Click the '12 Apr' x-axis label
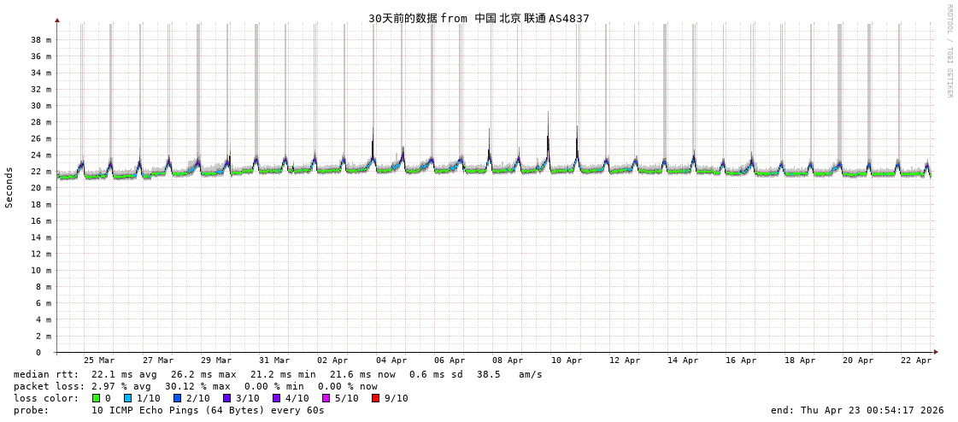The image size is (958, 422). click(625, 361)
